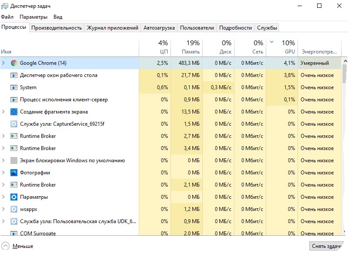Image resolution: width=348 pixels, height=254 pixels.
Task: Expand the Google Chrome process group
Action: click(3, 63)
